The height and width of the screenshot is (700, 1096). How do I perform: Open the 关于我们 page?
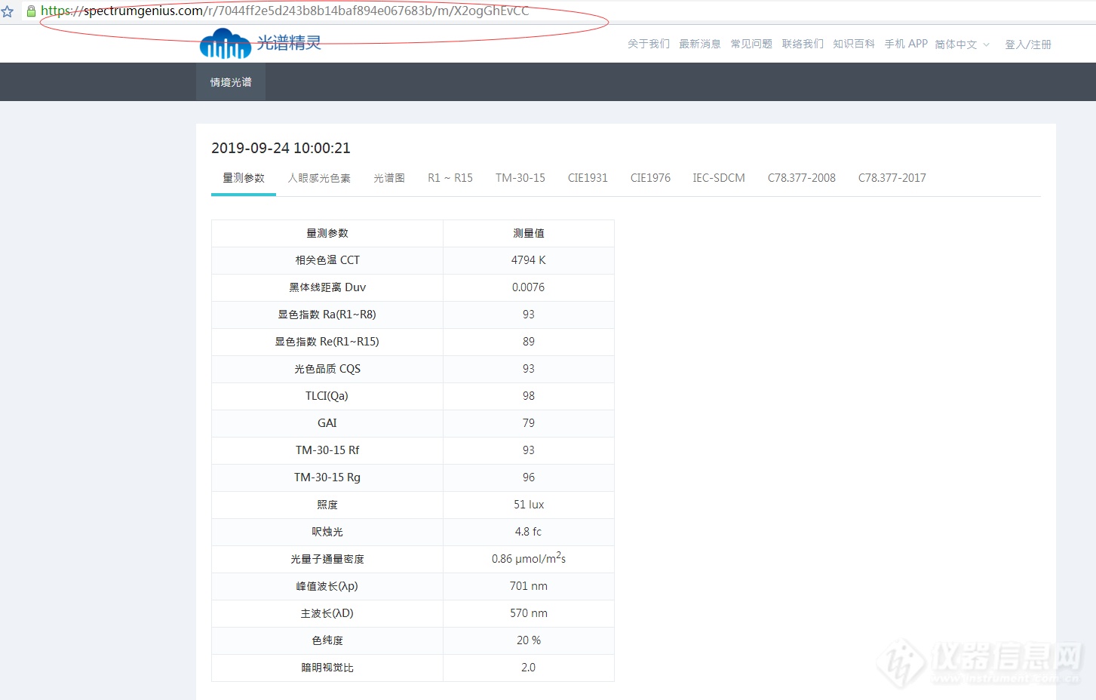click(x=649, y=44)
